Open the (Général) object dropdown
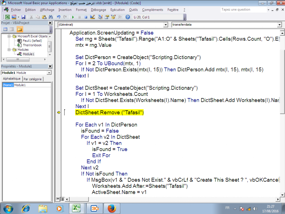 166,25
